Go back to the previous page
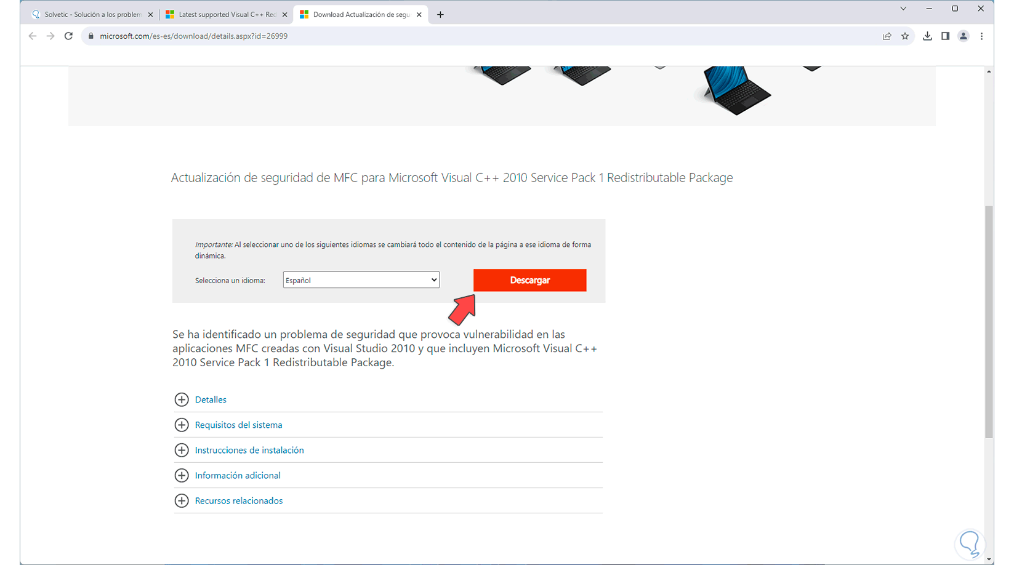This screenshot has height=565, width=1014. 33,36
